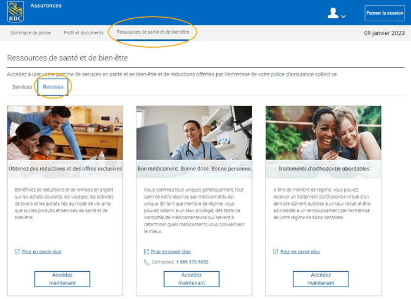Open the Profil et documents tab
The width and height of the screenshot is (411, 299).
83,33
